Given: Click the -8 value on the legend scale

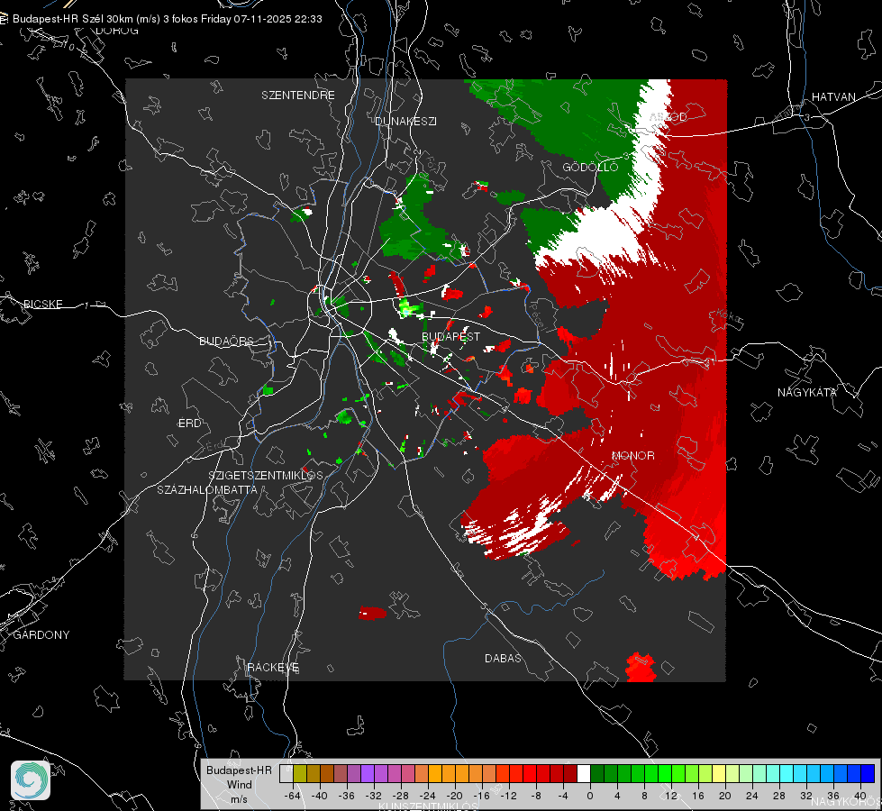Looking at the screenshot, I should (x=535, y=796).
